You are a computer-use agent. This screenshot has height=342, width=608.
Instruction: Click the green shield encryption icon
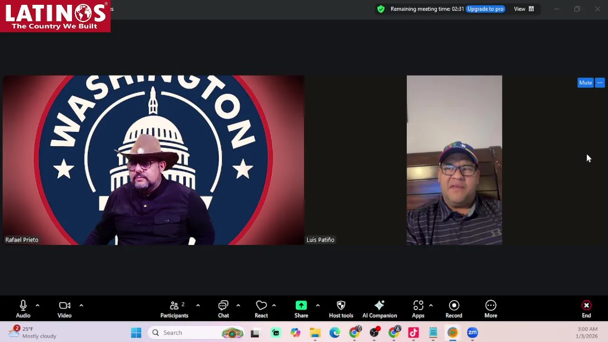click(x=381, y=9)
